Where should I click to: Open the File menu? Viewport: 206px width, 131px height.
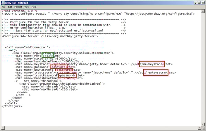click(4, 7)
